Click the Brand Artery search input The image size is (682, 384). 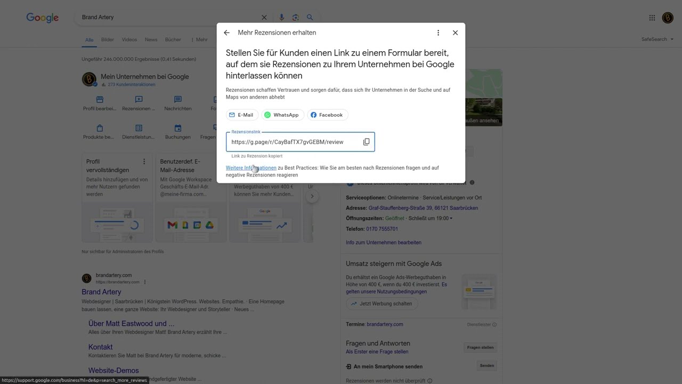[168, 18]
